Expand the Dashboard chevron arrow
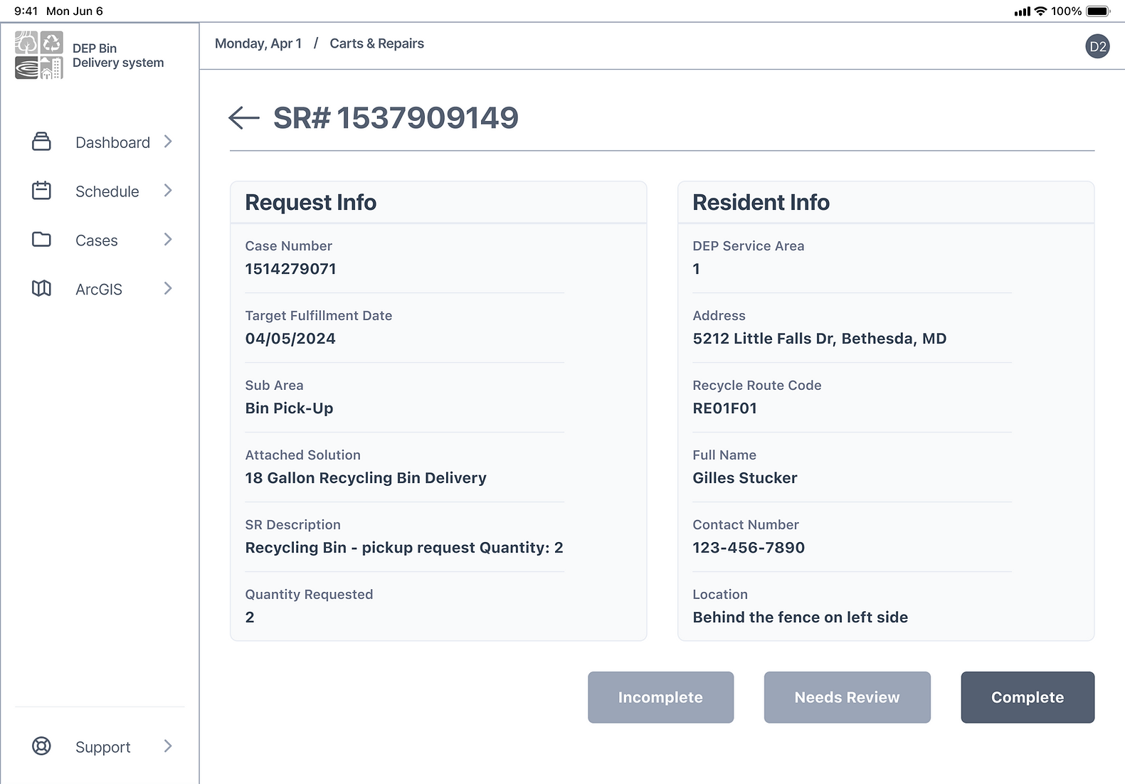The width and height of the screenshot is (1125, 784). click(x=168, y=142)
